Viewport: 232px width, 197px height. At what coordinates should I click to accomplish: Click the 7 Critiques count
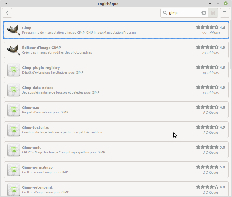211,133
